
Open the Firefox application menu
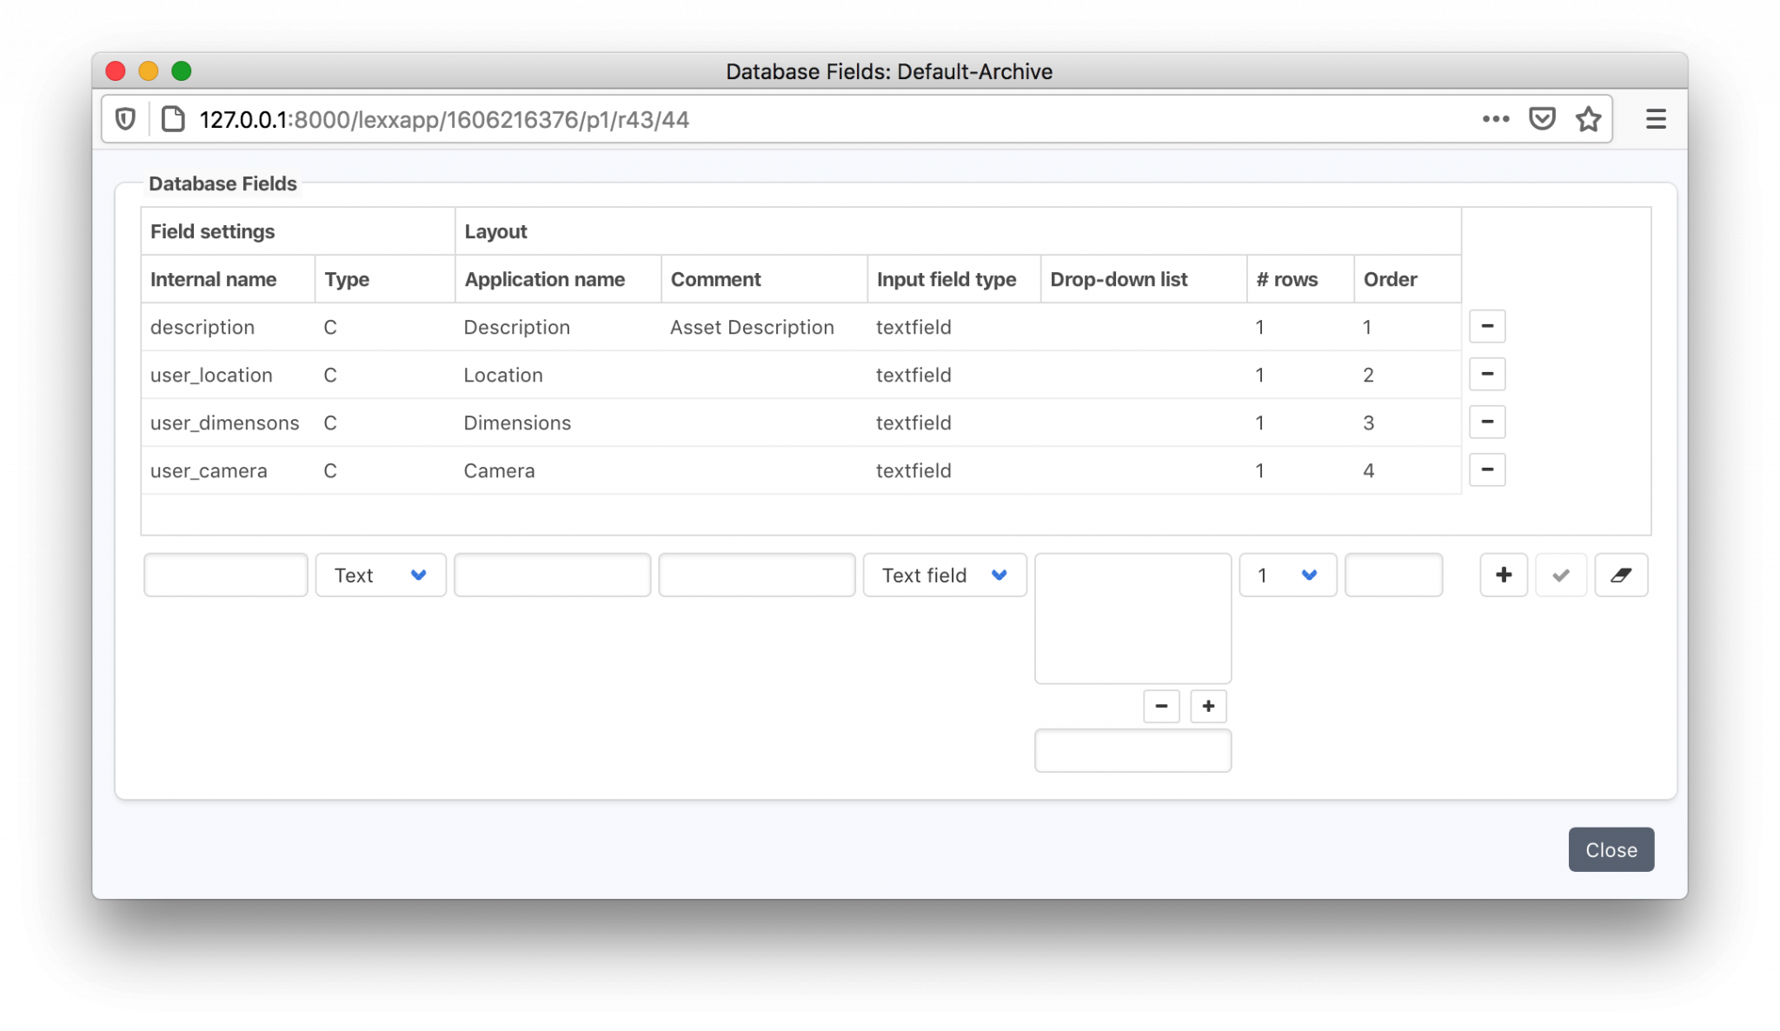coord(1655,118)
